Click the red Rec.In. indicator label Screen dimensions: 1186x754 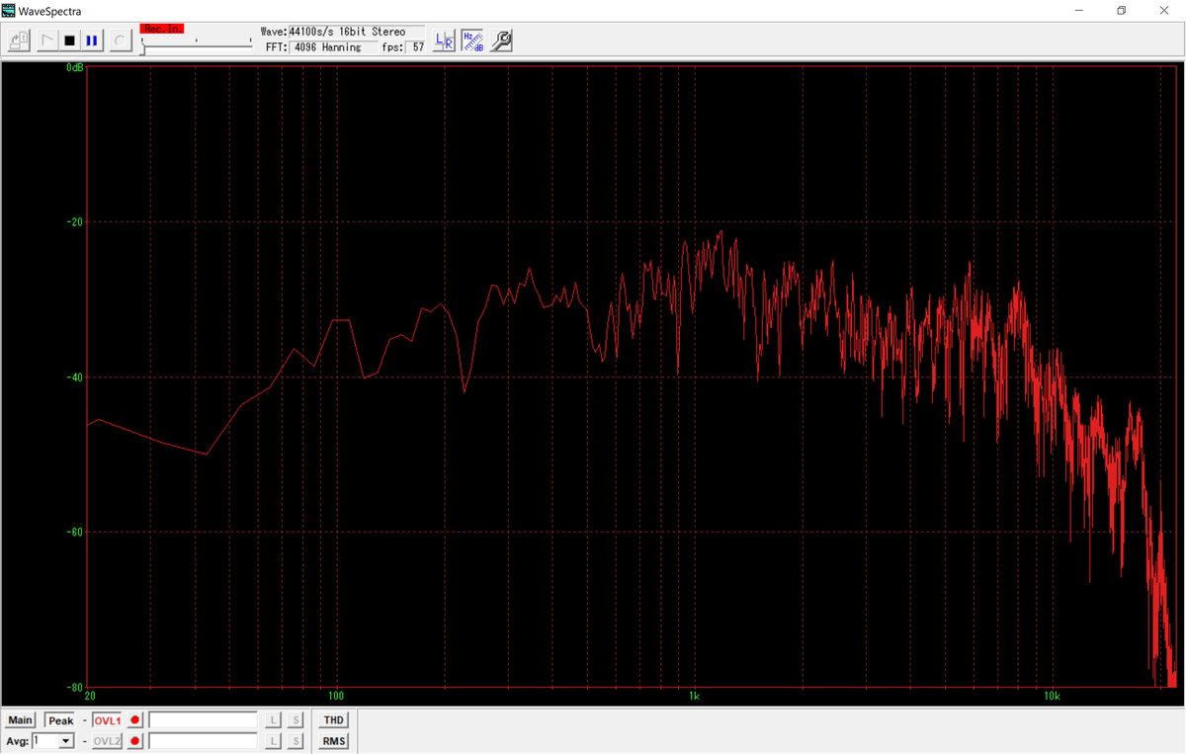pos(162,29)
